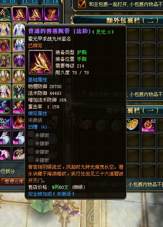Click the large 碧落腕带 wristband icon in tooltip
163x227 pixels.
click(41, 62)
